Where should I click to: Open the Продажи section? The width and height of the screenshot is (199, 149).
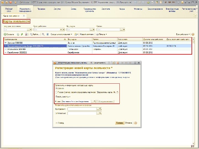41,9
